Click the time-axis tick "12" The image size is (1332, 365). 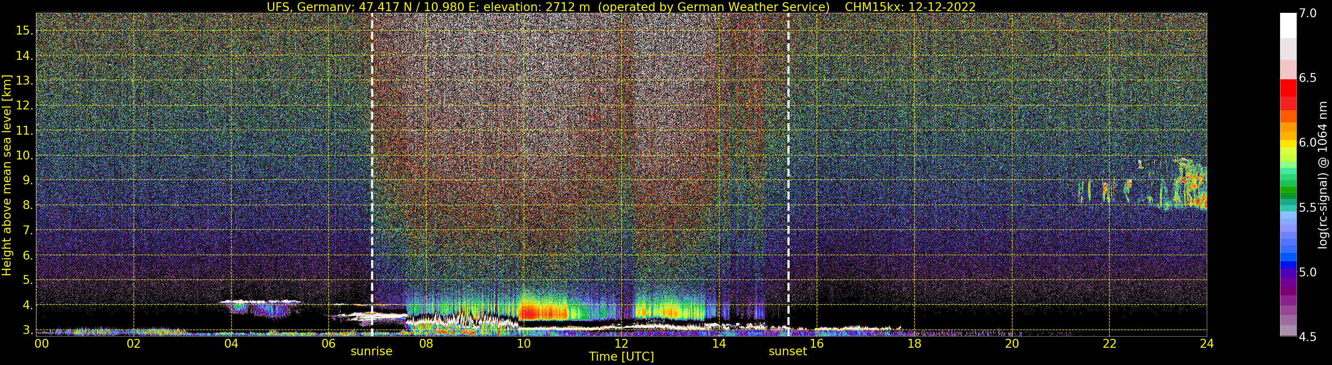tap(621, 343)
